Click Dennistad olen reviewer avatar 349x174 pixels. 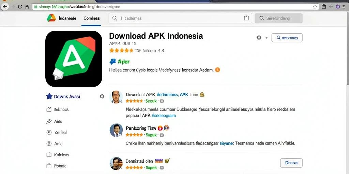[x=116, y=163]
